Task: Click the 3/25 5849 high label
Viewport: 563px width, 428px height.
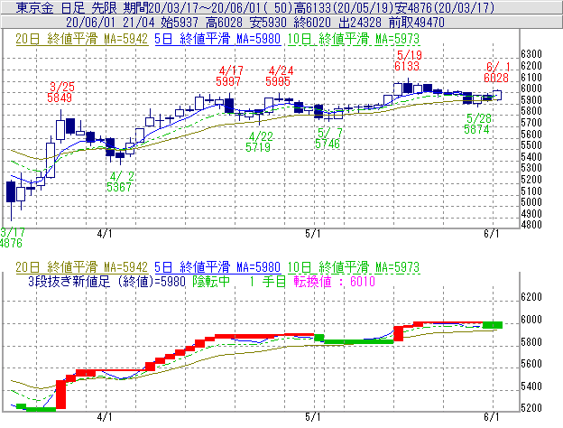Action: coord(60,92)
